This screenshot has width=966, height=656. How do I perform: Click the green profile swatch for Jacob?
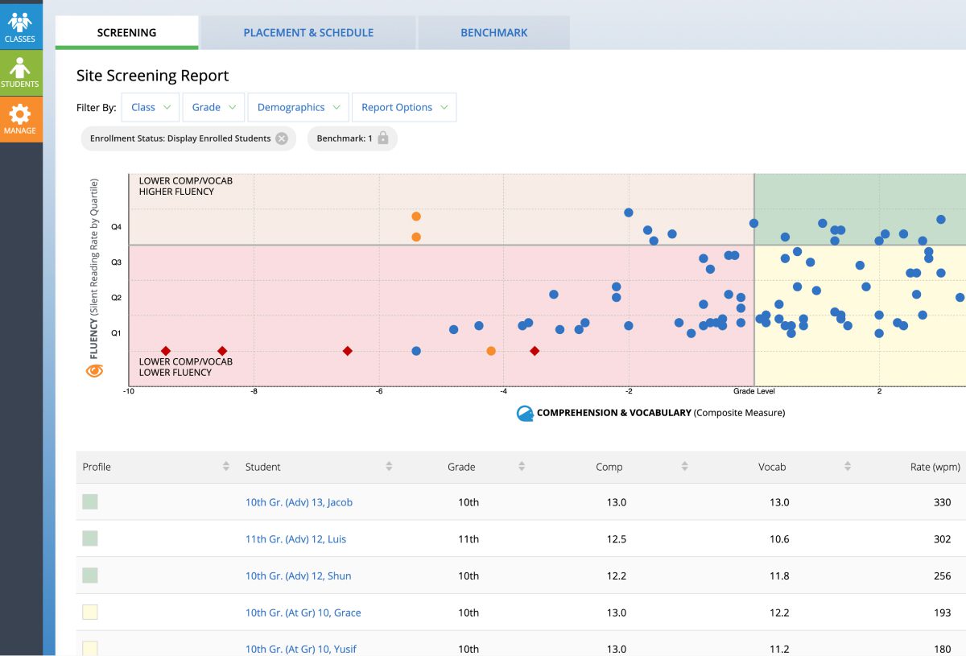pos(90,501)
